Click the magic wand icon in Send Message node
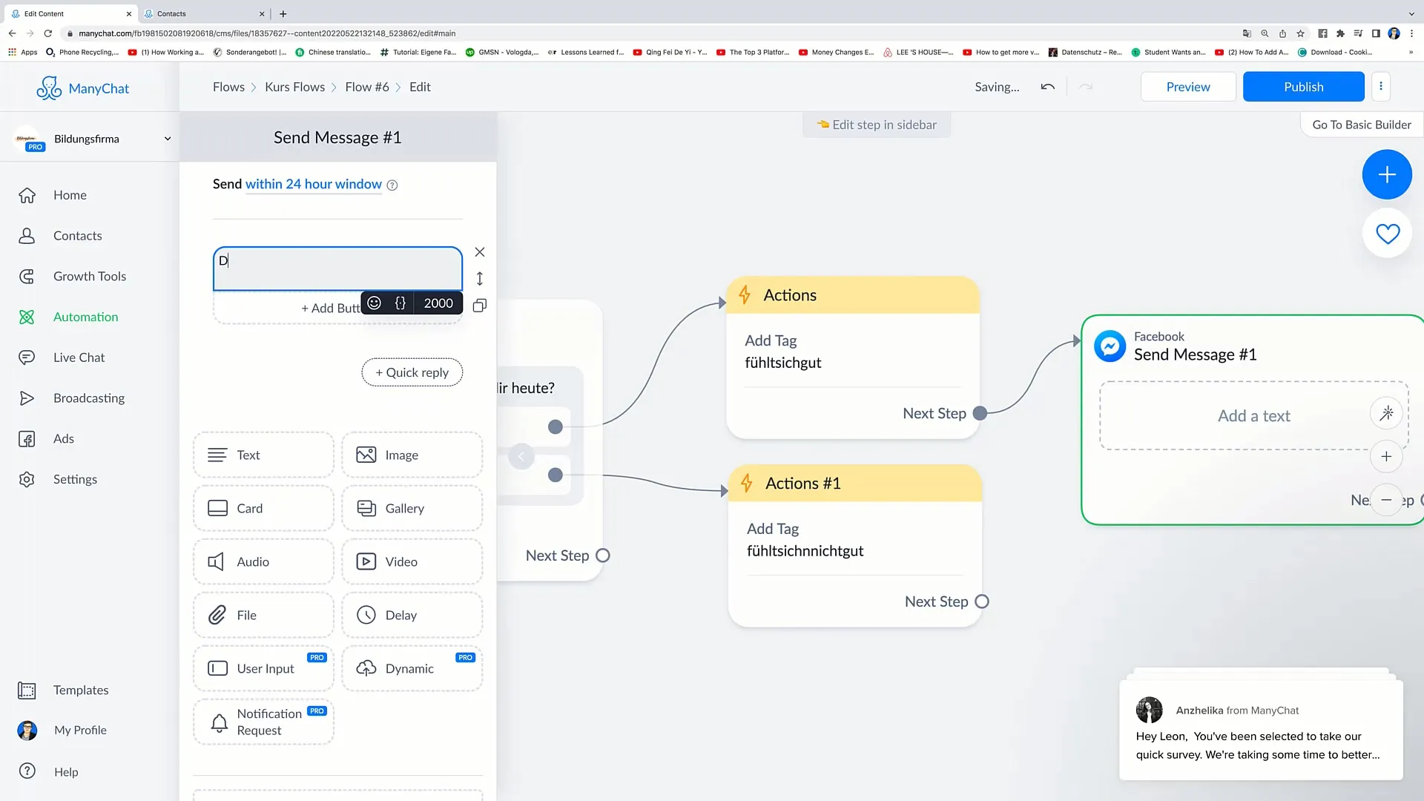Viewport: 1424px width, 801px height. tap(1386, 414)
